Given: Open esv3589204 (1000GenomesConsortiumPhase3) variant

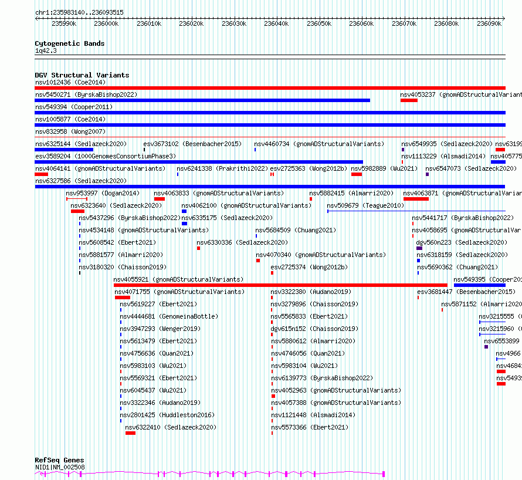Looking at the screenshot, I should click(x=106, y=156).
